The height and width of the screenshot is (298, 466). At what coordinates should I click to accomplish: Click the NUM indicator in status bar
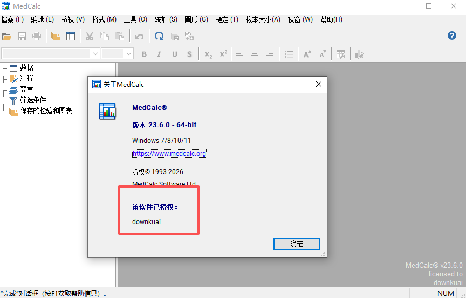pyautogui.click(x=446, y=293)
